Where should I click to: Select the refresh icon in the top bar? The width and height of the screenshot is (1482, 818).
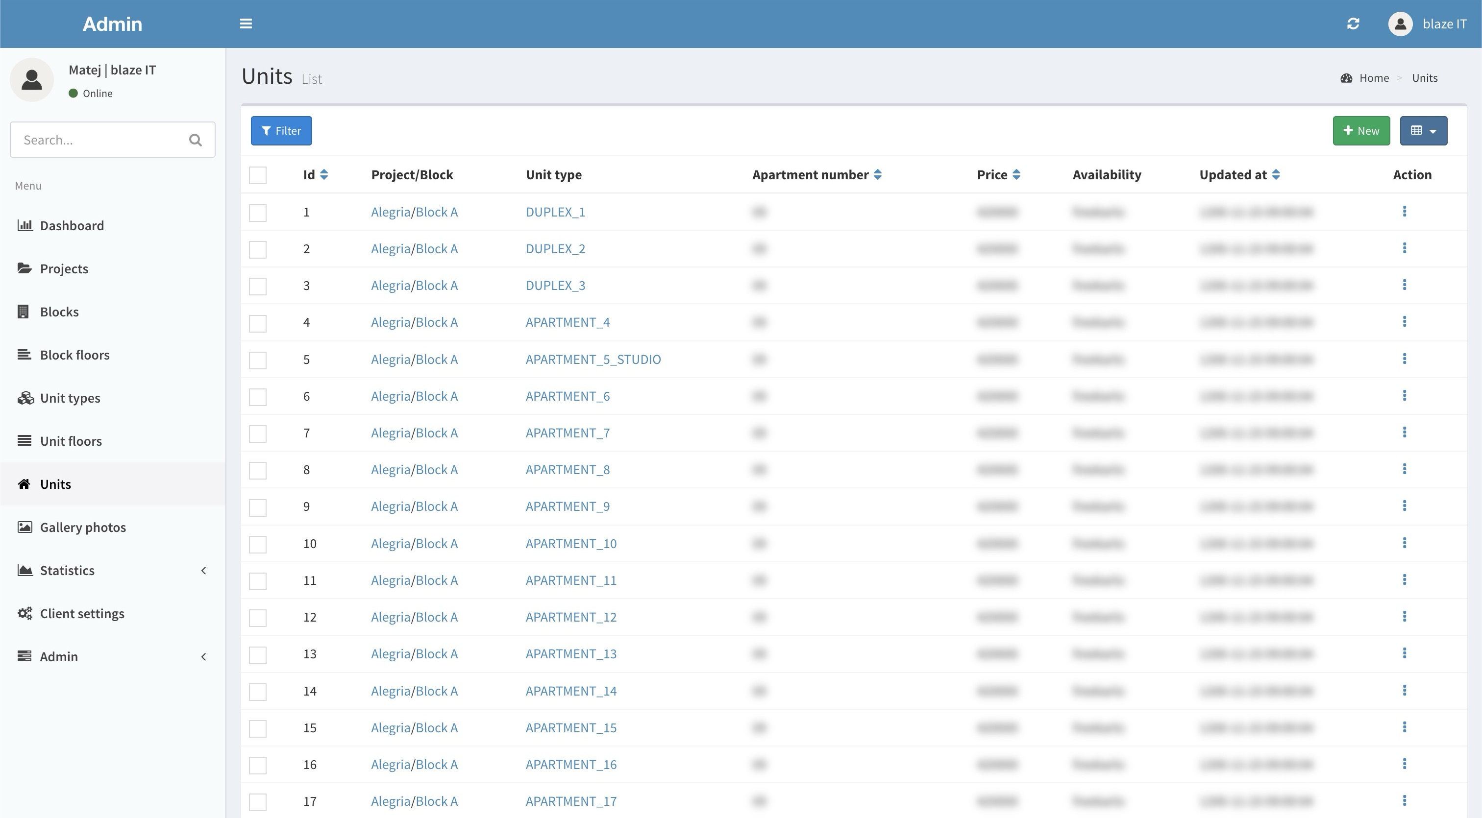tap(1353, 24)
